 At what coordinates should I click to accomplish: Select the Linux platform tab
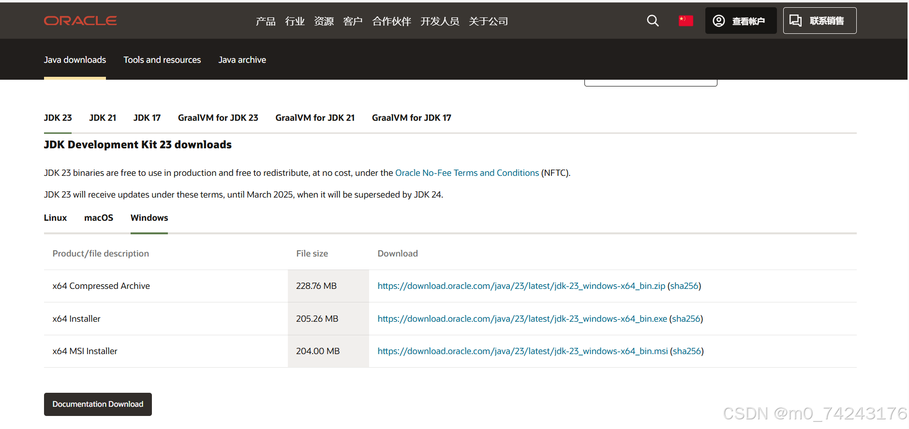coord(55,218)
